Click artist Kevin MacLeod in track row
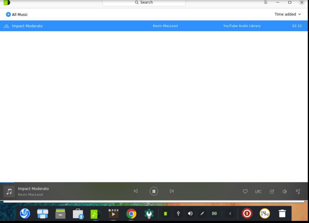The image size is (309, 223). click(165, 26)
